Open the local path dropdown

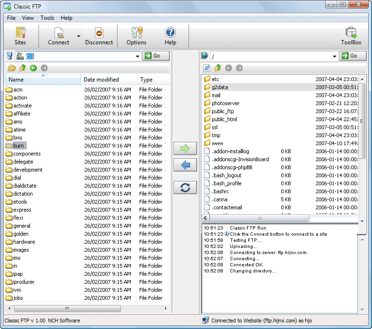137,56
